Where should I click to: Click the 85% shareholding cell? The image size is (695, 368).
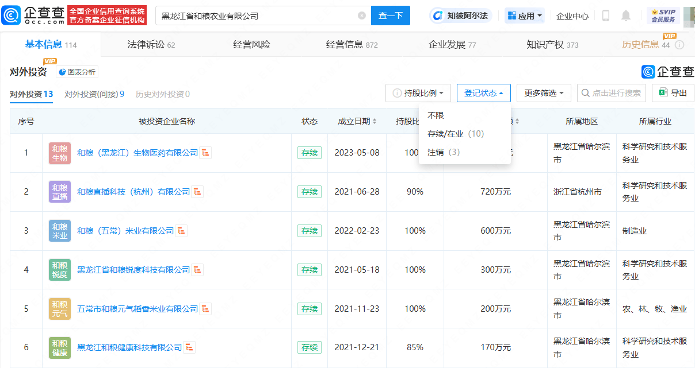(x=415, y=347)
